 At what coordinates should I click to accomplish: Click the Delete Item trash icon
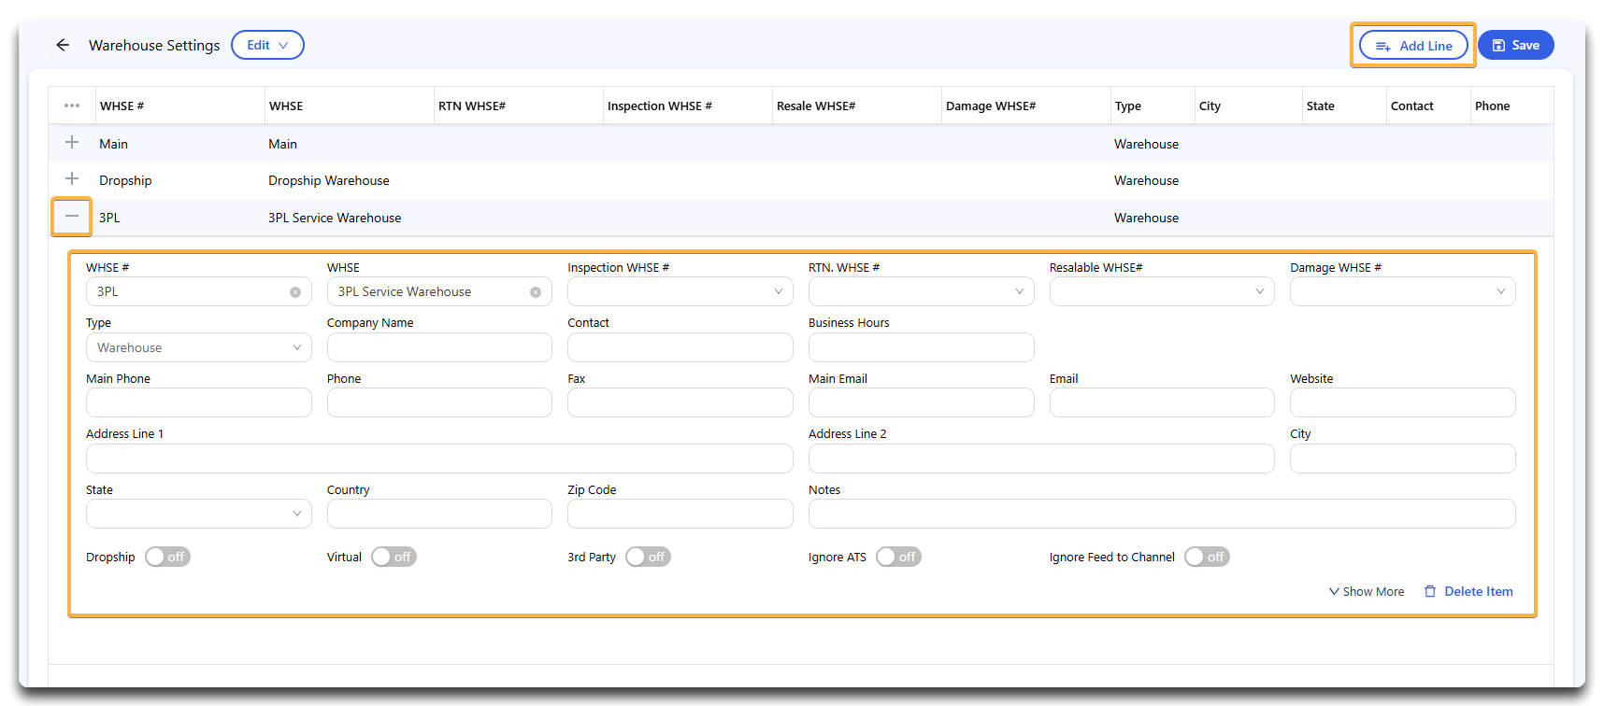pos(1429,591)
